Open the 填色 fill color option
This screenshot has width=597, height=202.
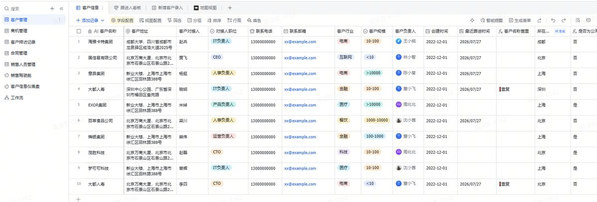(253, 20)
